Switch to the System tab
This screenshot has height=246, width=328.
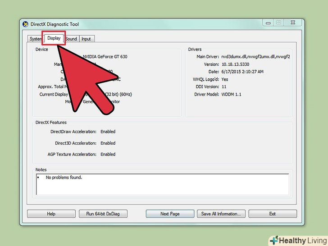click(35, 39)
